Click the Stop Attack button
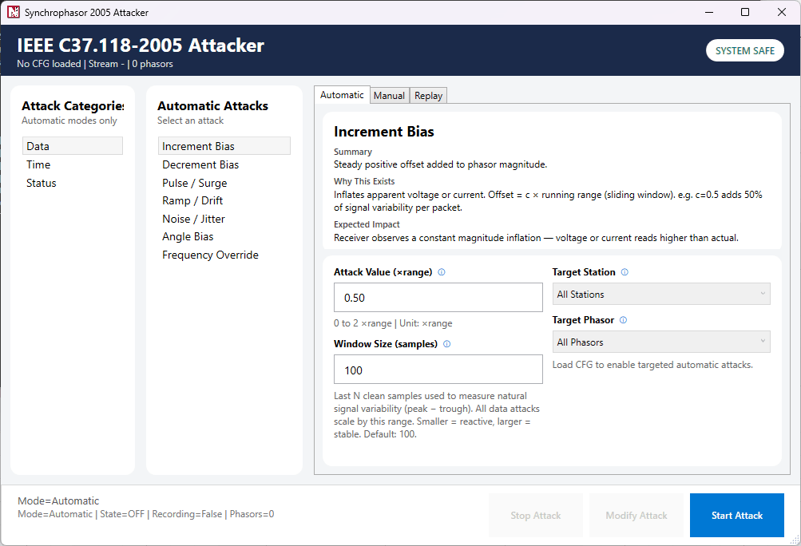This screenshot has width=801, height=546. (535, 516)
